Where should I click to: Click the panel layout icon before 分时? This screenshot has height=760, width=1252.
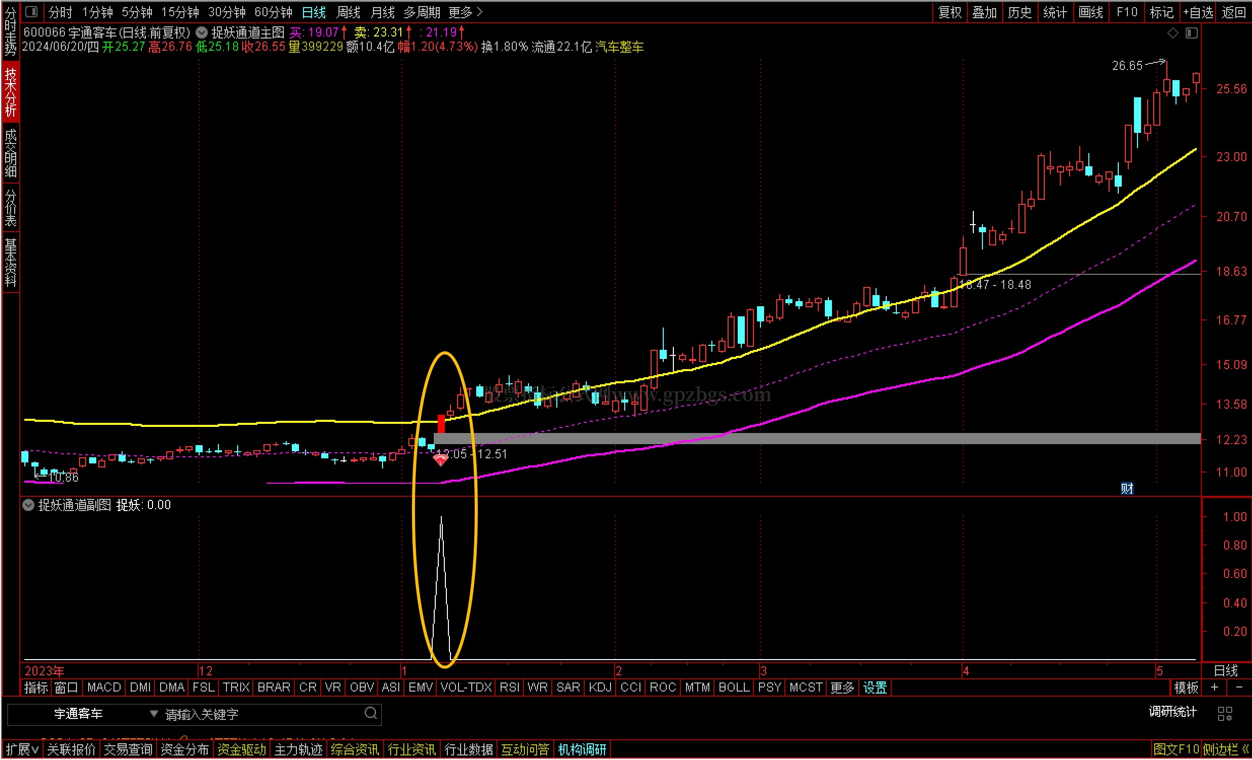31,11
